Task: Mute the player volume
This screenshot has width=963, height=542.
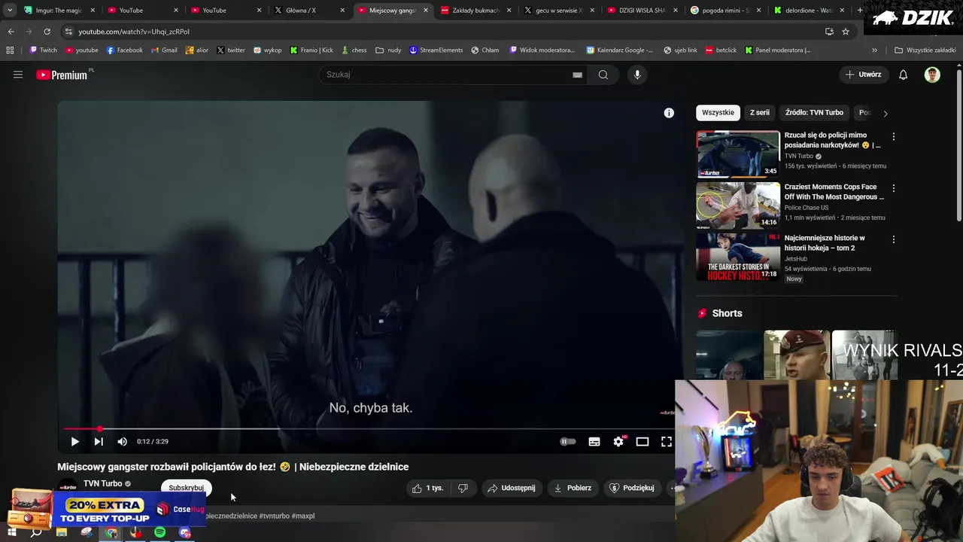Action: coord(123,442)
